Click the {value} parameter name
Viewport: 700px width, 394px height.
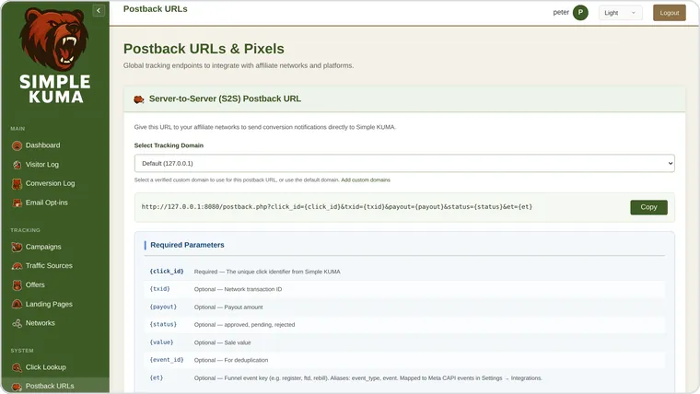click(x=161, y=342)
